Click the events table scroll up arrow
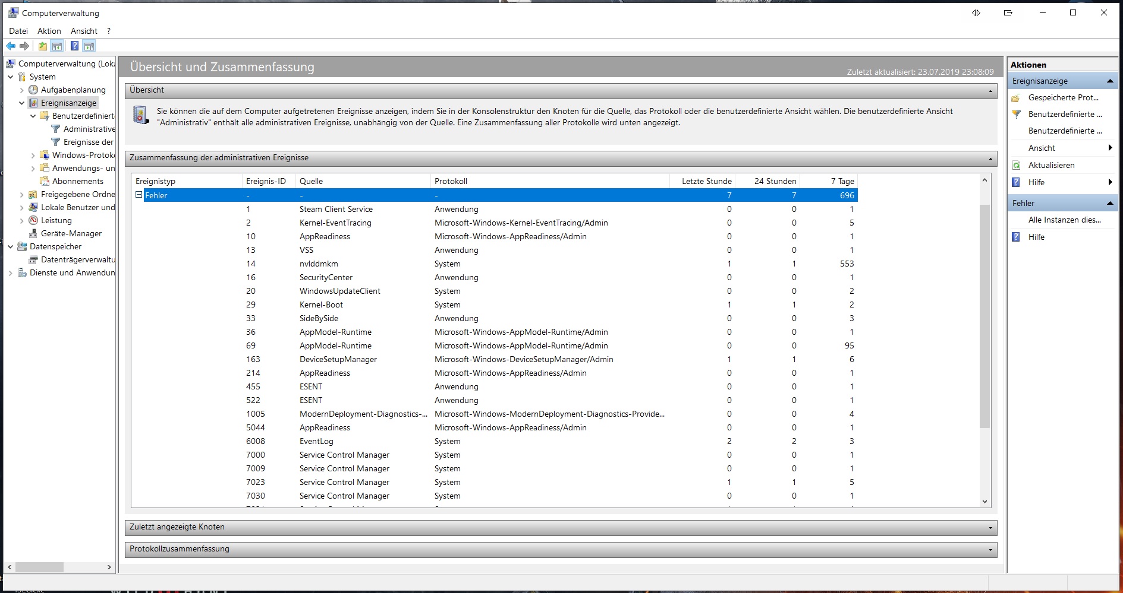The width and height of the screenshot is (1123, 593). (984, 180)
